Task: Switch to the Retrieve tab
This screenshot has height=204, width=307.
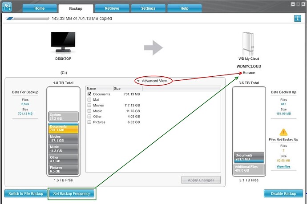Action: [x=112, y=8]
